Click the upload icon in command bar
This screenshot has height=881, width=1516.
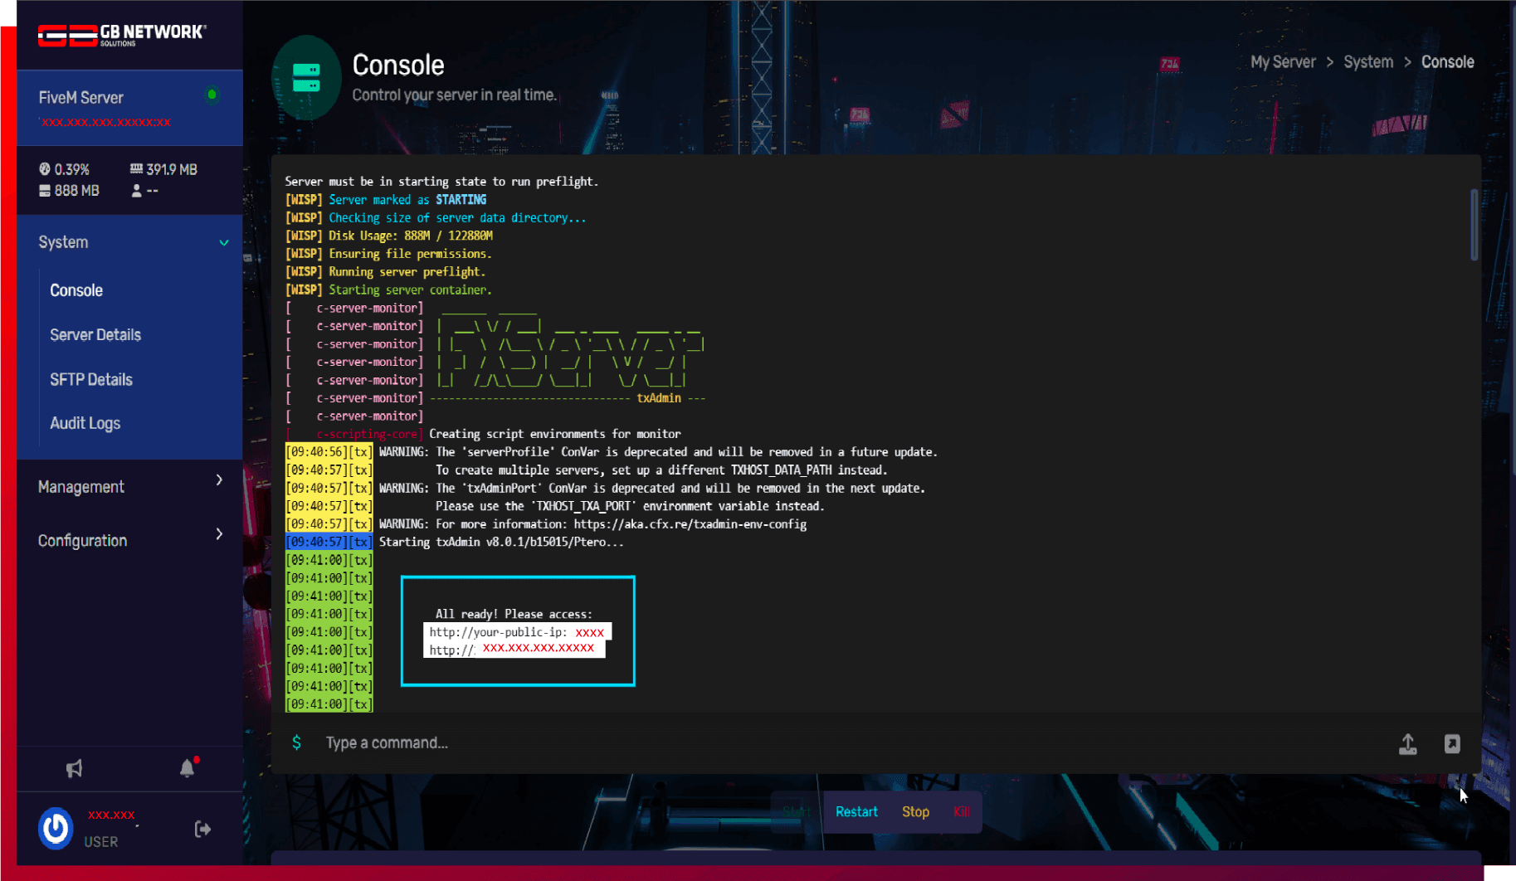coord(1407,744)
